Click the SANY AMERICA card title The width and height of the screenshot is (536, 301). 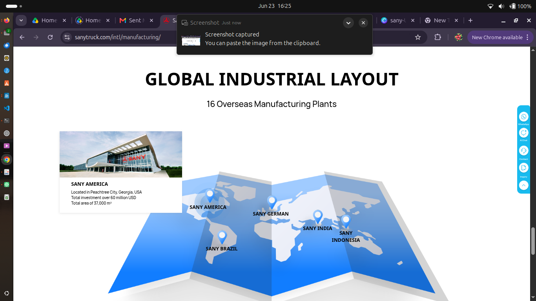(89, 184)
